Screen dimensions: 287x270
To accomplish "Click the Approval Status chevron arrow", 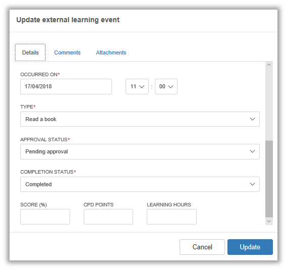I will 252,151.
